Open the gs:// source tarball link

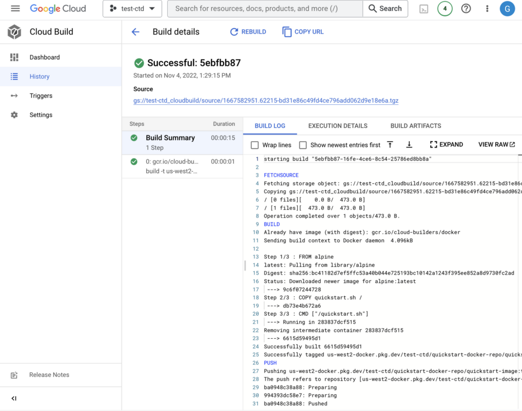point(266,100)
